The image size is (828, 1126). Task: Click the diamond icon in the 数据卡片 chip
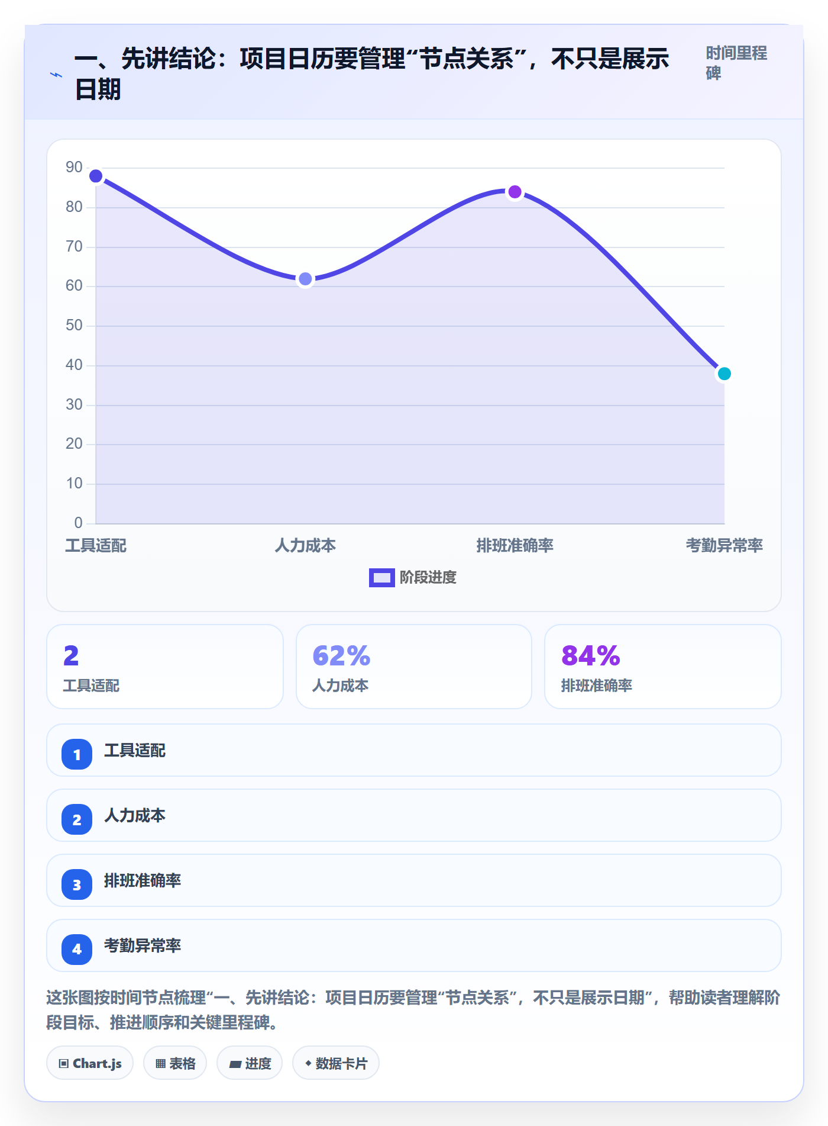coord(308,1063)
